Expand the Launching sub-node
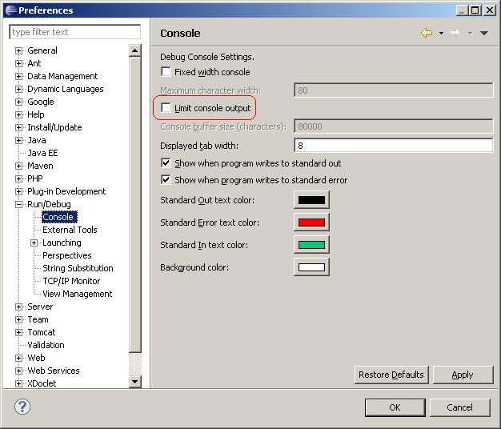Image resolution: width=501 pixels, height=429 pixels. click(x=34, y=243)
